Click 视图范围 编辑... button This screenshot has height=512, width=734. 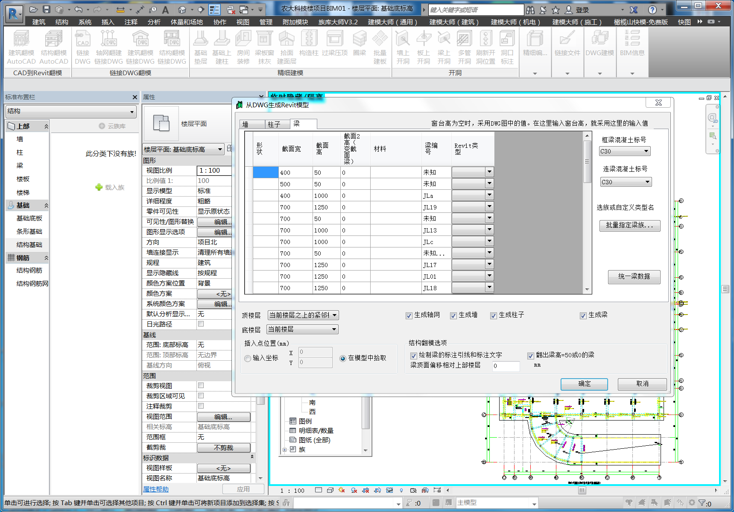pos(223,417)
